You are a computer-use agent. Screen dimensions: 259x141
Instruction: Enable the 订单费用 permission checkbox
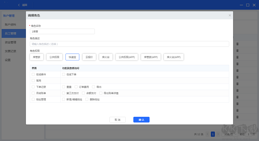pos(76,87)
